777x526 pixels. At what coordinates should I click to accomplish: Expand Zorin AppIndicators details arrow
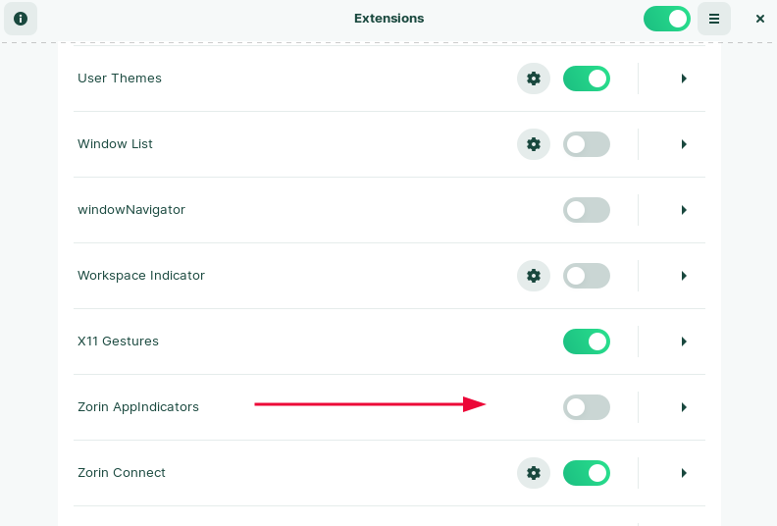[684, 407]
